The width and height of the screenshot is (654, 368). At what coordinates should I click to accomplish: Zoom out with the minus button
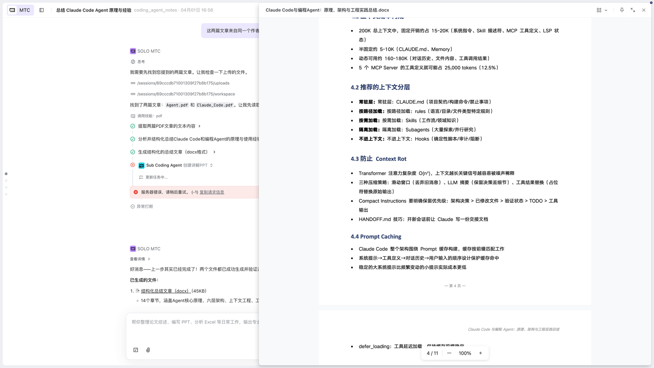[449, 353]
